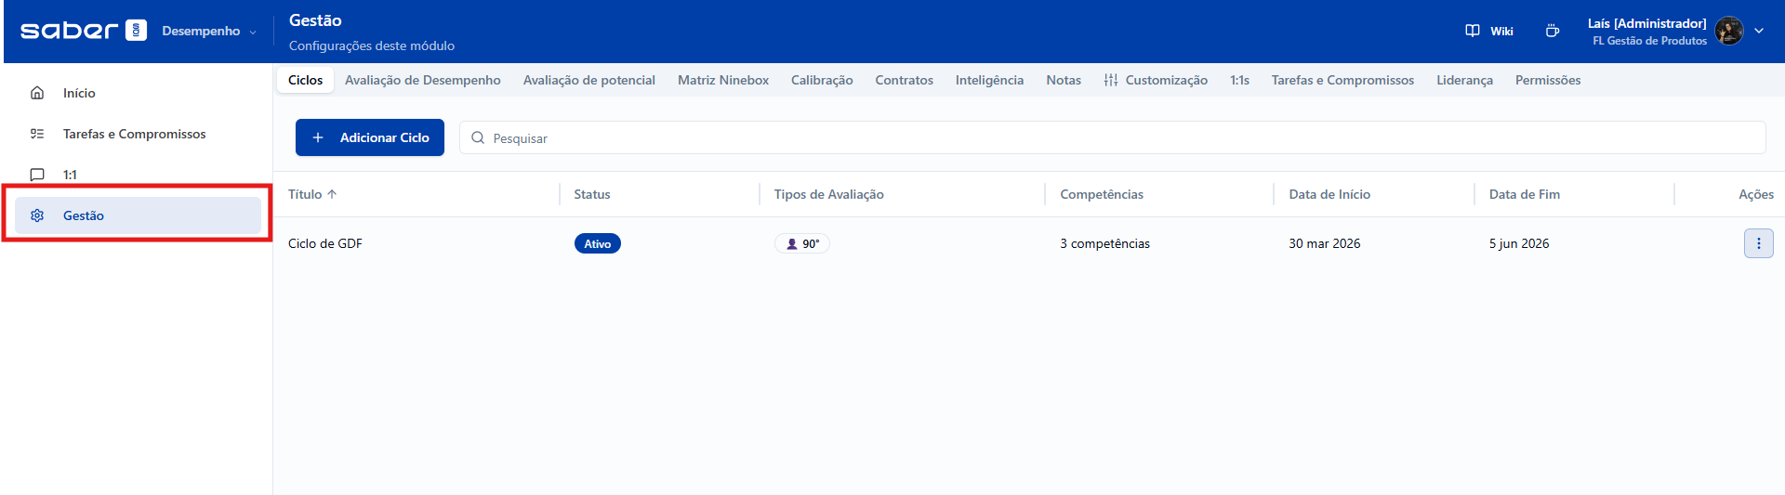
Task: Open the three-dot actions menu for Ciclo de GDF
Action: tap(1758, 243)
